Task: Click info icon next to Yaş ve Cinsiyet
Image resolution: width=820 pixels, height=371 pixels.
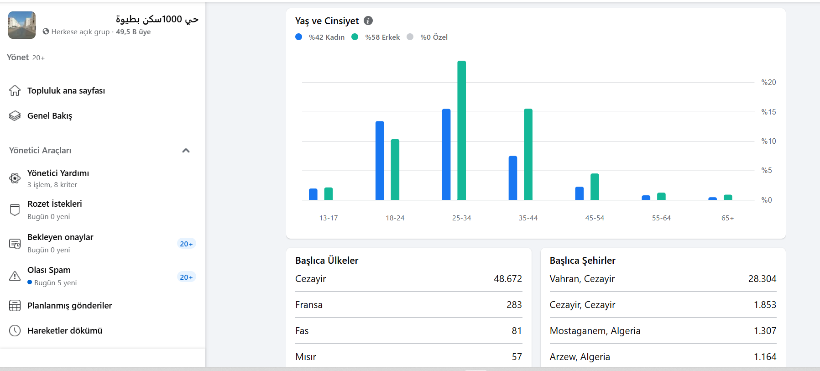Action: (368, 21)
